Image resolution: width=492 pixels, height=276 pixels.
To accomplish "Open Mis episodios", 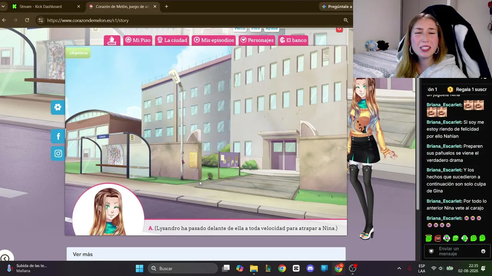I will (x=214, y=40).
